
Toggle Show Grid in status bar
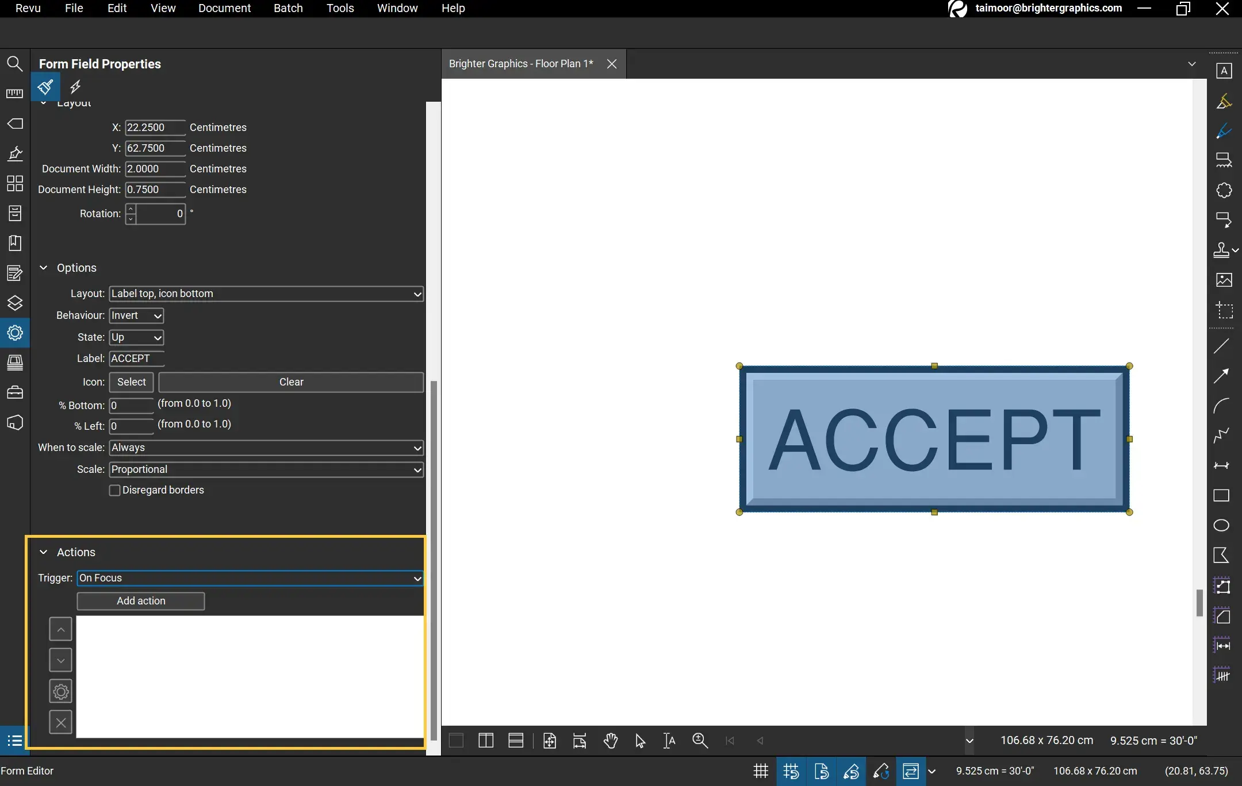point(761,771)
